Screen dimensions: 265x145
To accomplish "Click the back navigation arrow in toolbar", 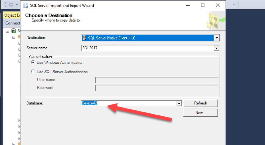I will [11, 5].
